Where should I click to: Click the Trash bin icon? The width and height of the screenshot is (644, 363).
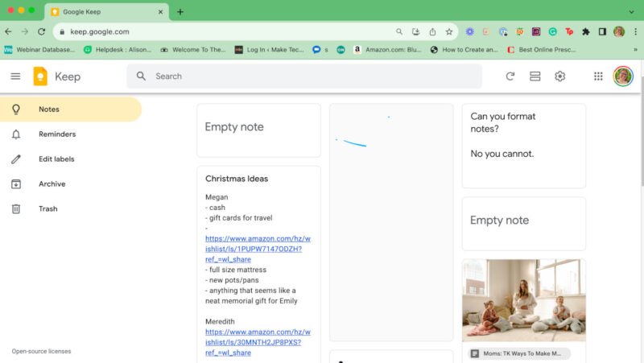pyautogui.click(x=16, y=209)
